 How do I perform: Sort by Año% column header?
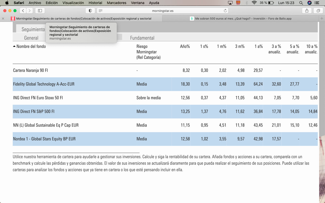pyautogui.click(x=185, y=46)
